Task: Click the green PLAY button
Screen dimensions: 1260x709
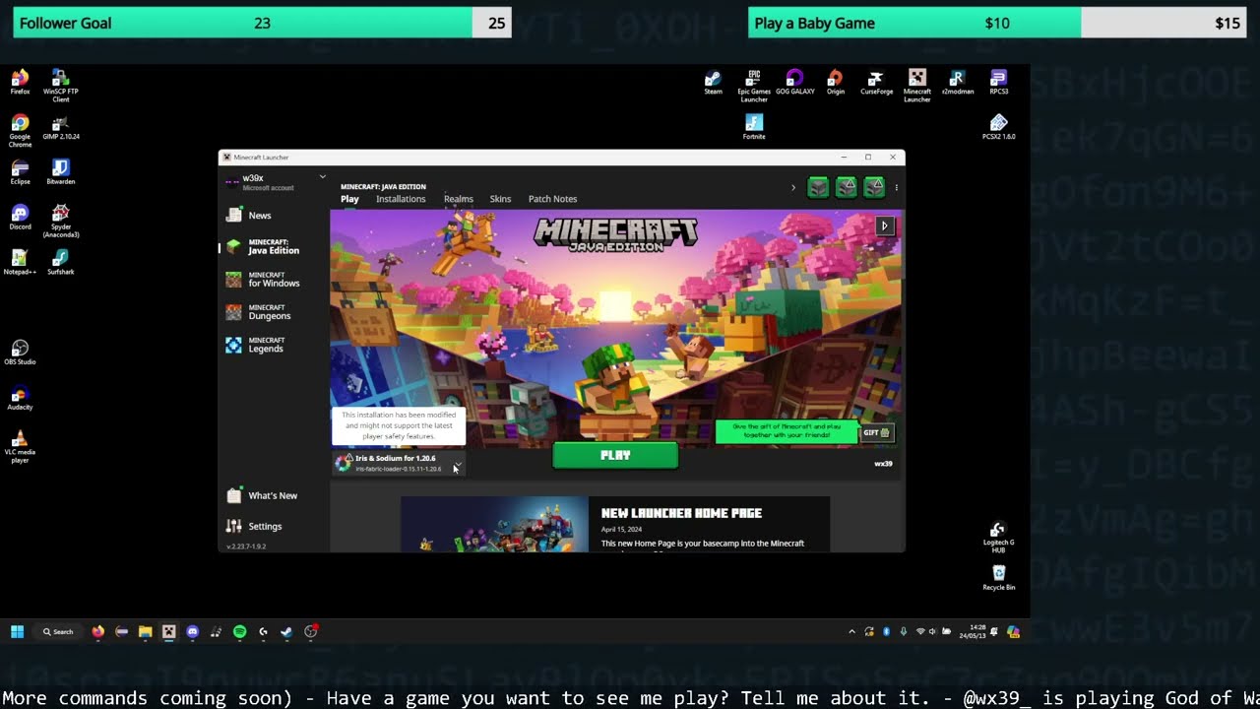Action: 615,455
